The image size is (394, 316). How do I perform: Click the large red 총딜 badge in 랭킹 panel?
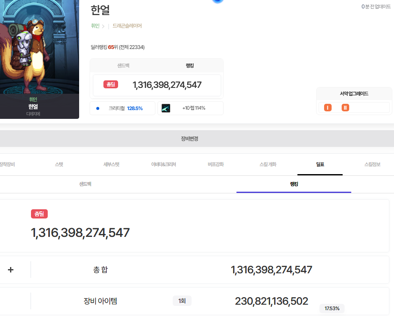[39, 214]
